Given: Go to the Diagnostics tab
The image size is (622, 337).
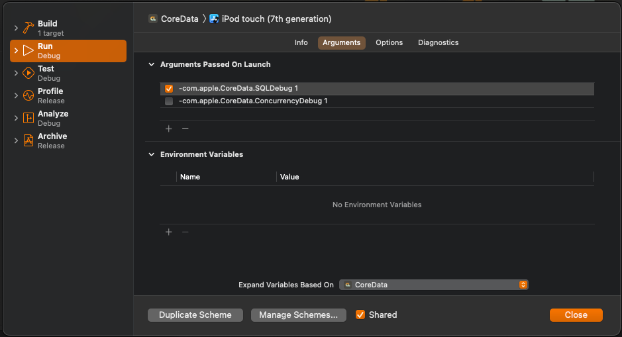Looking at the screenshot, I should click(438, 42).
